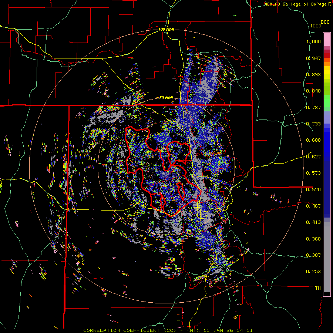Click the [CC] label beside the color scale
This screenshot has width=333, height=333.
point(316,26)
